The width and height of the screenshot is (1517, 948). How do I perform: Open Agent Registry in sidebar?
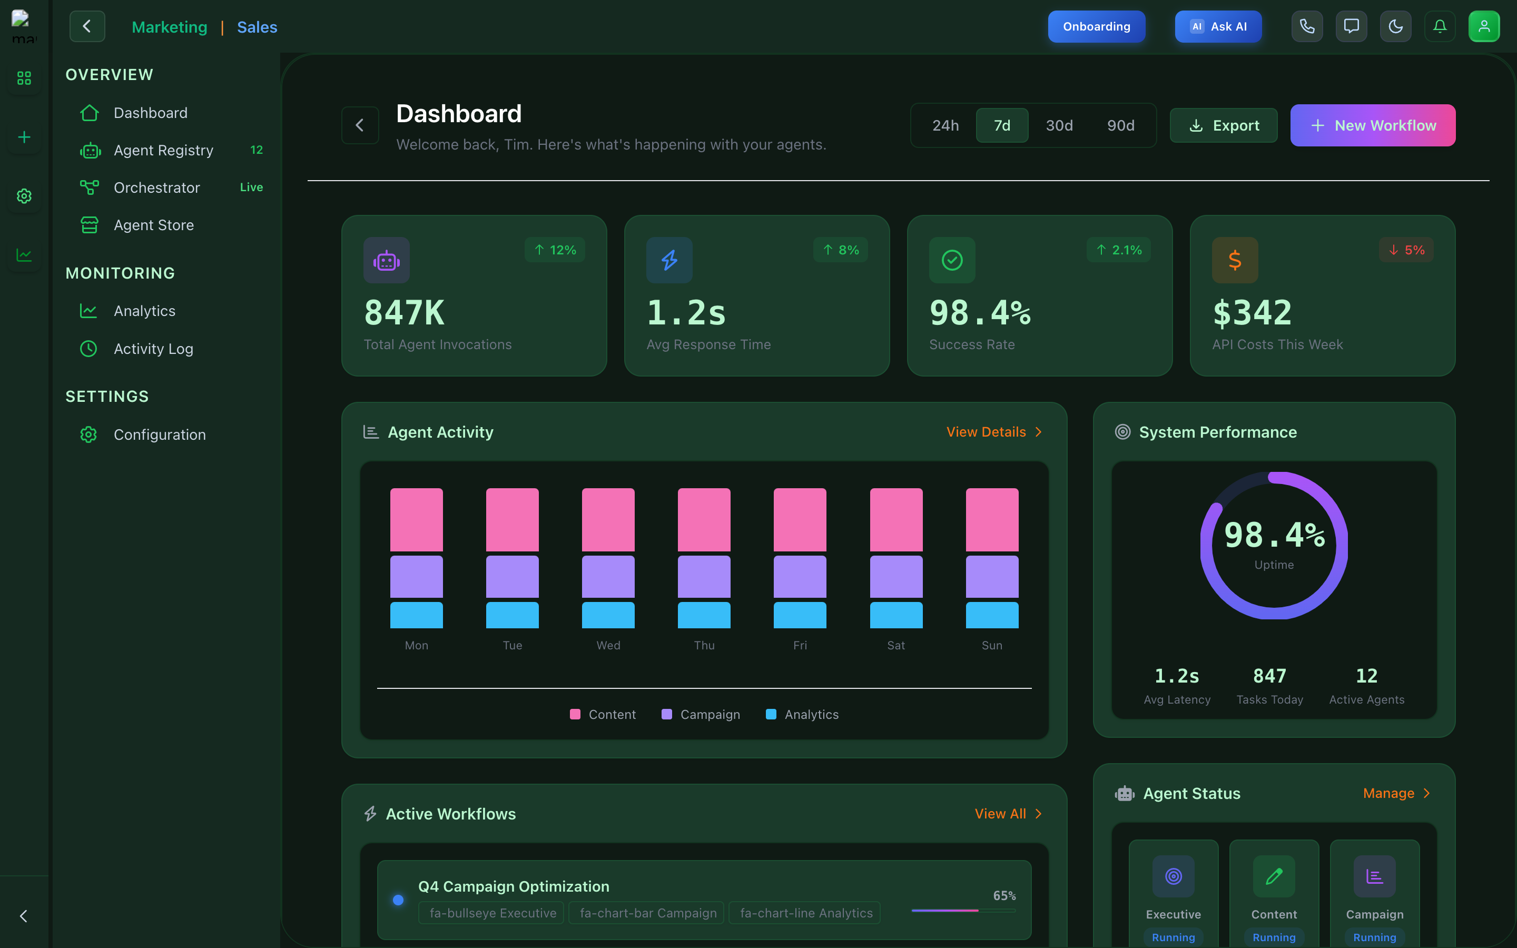172,151
